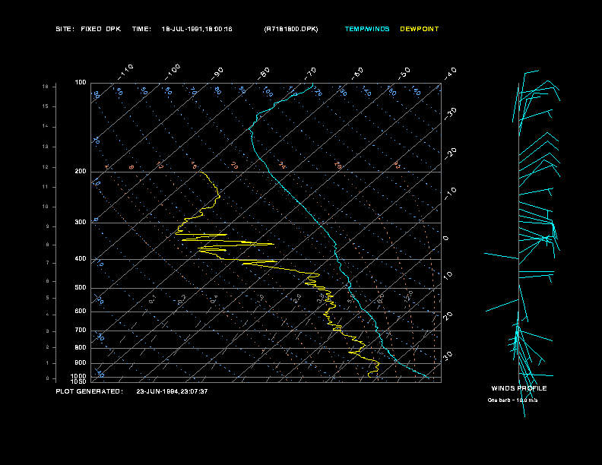Image resolution: width=602 pixels, height=465 pixels.
Task: Click the -70 isotherm label
Action: coord(310,73)
